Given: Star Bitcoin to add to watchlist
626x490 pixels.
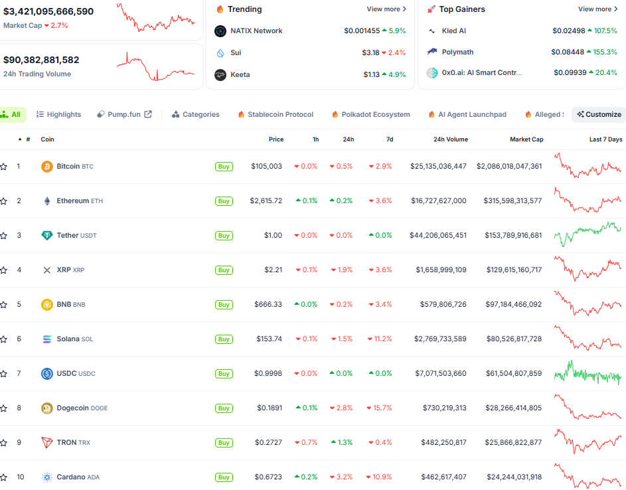Looking at the screenshot, I should 4,167.
